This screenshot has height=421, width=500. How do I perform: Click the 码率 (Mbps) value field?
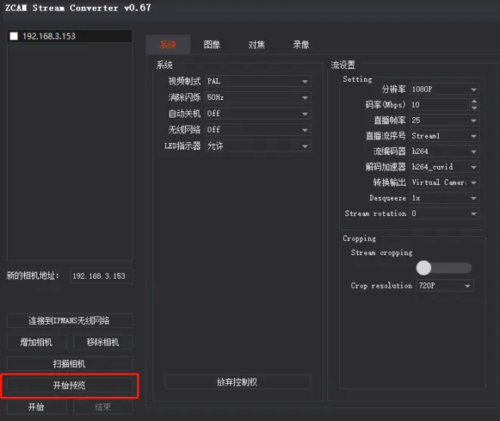point(439,104)
